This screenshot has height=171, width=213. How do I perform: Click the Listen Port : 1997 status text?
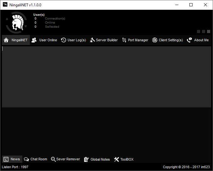point(15,167)
